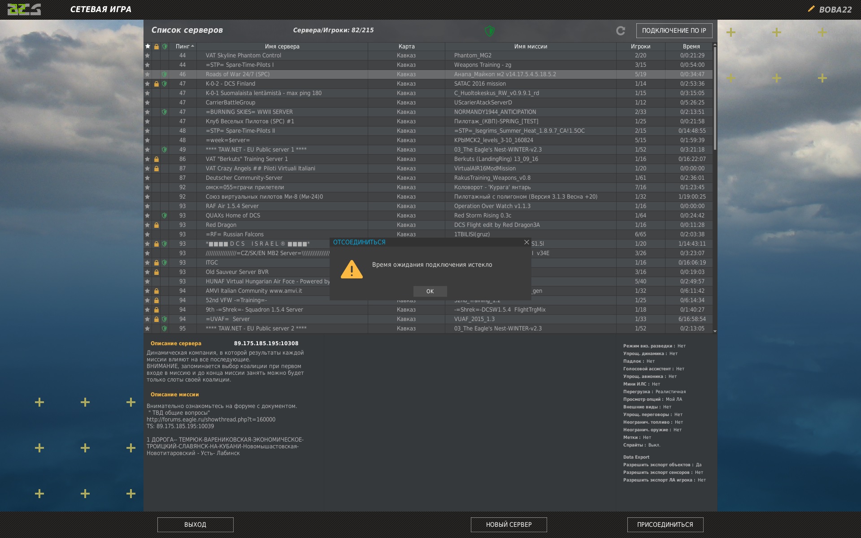Click scrollbar down arrow of server list
This screenshot has height=538, width=861.
(715, 331)
